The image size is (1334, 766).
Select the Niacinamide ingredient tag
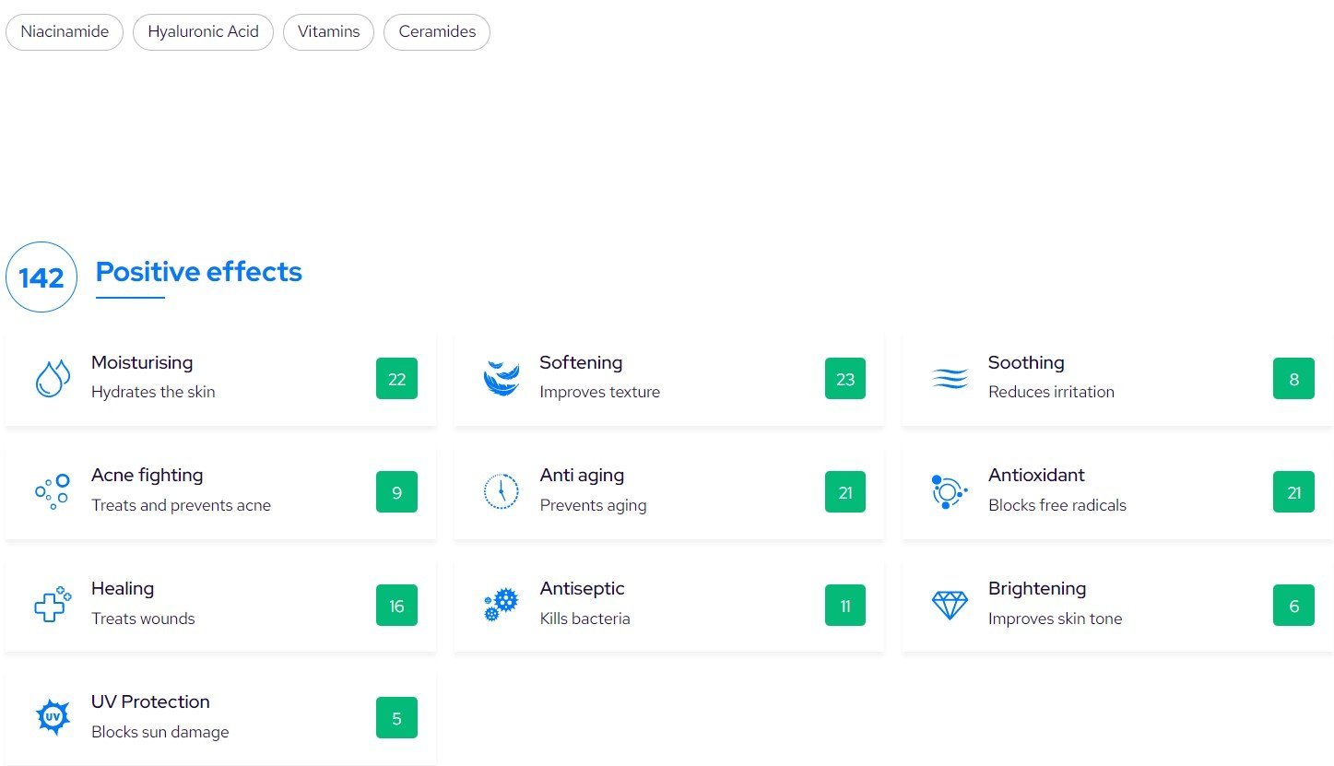(x=65, y=31)
